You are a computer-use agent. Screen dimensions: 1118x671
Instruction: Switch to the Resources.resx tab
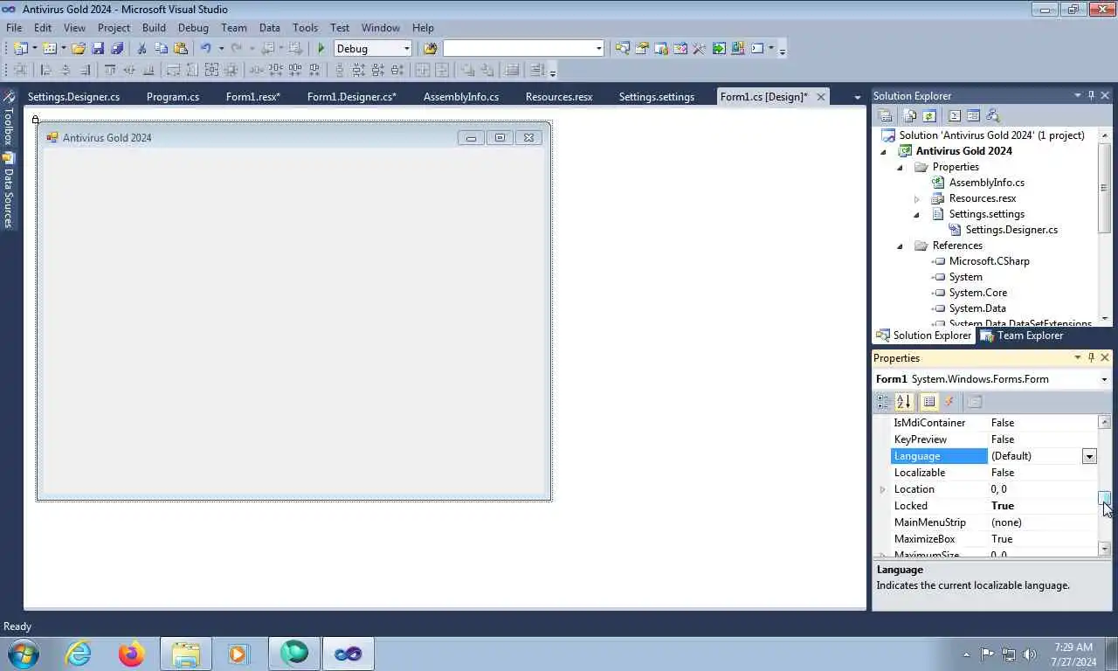click(x=559, y=97)
